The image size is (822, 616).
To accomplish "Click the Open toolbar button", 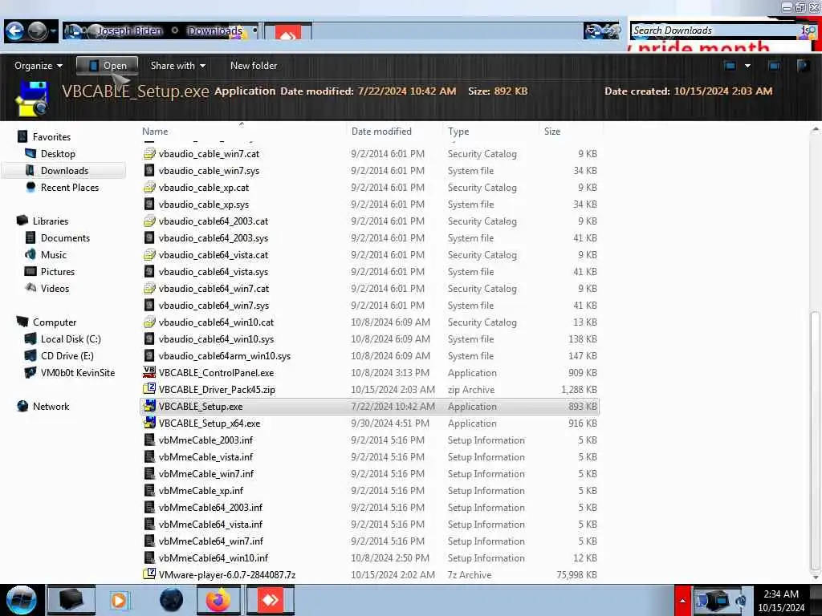I will (x=107, y=66).
